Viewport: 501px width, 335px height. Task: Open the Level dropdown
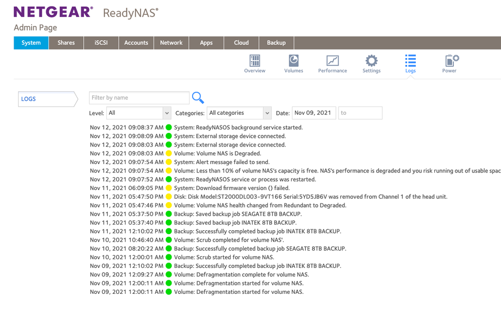[138, 113]
